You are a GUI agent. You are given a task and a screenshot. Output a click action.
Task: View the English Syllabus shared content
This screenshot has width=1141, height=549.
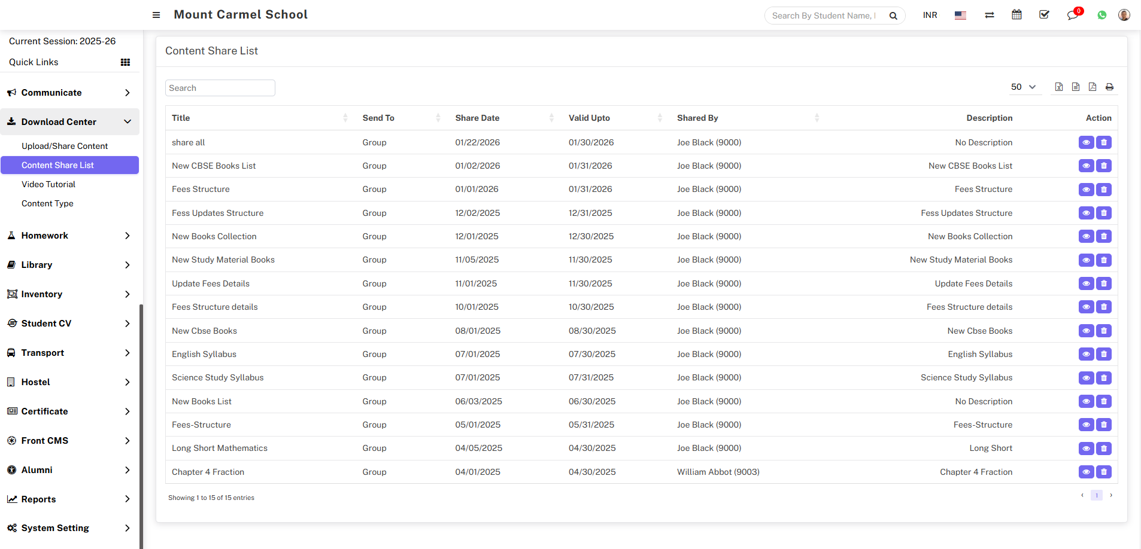click(1086, 354)
